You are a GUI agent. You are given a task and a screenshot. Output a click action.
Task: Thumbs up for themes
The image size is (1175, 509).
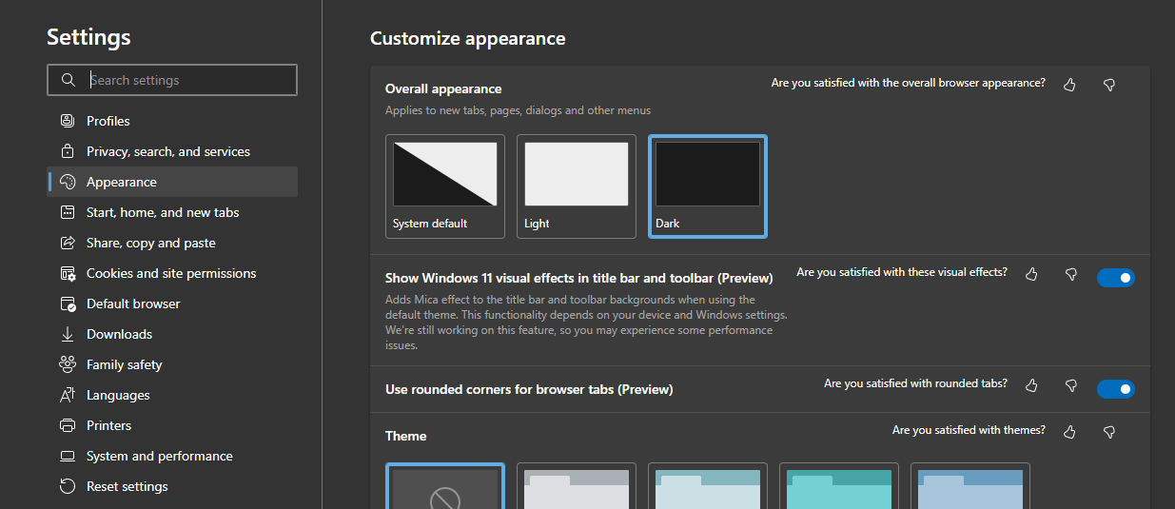tap(1069, 432)
